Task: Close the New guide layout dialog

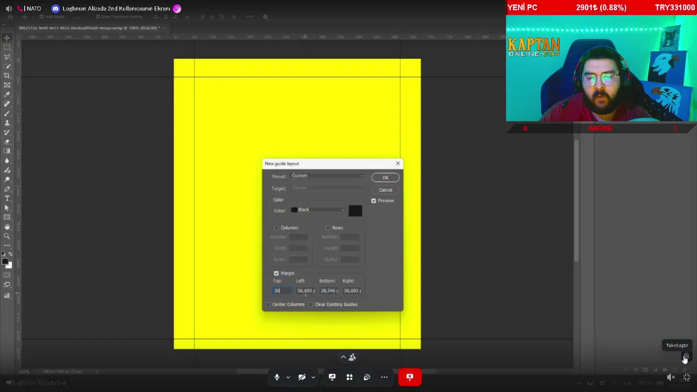Action: pyautogui.click(x=398, y=163)
